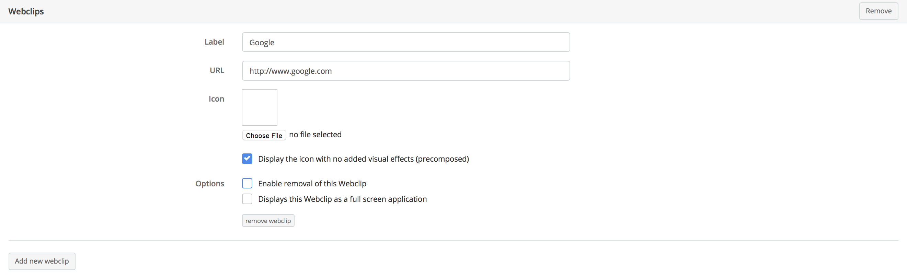
Task: Click the "Enable removal of this Webclip" text
Action: [312, 184]
